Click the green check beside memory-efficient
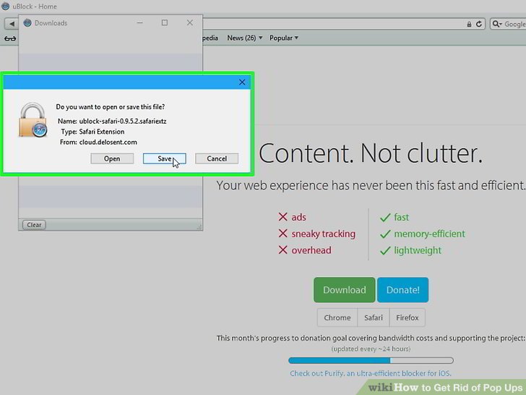The width and height of the screenshot is (526, 395). pyautogui.click(x=385, y=234)
